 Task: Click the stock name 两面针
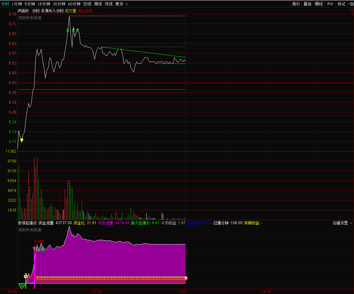(x=23, y=11)
